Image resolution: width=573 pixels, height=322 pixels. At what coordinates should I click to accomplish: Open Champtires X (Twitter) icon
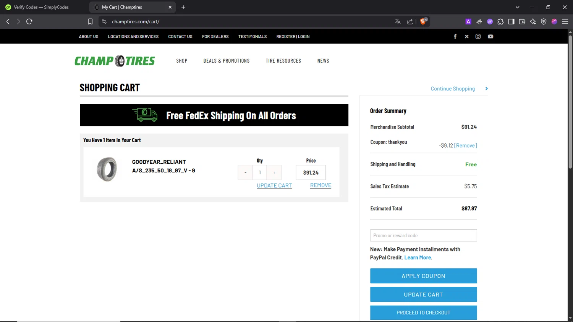(x=466, y=37)
